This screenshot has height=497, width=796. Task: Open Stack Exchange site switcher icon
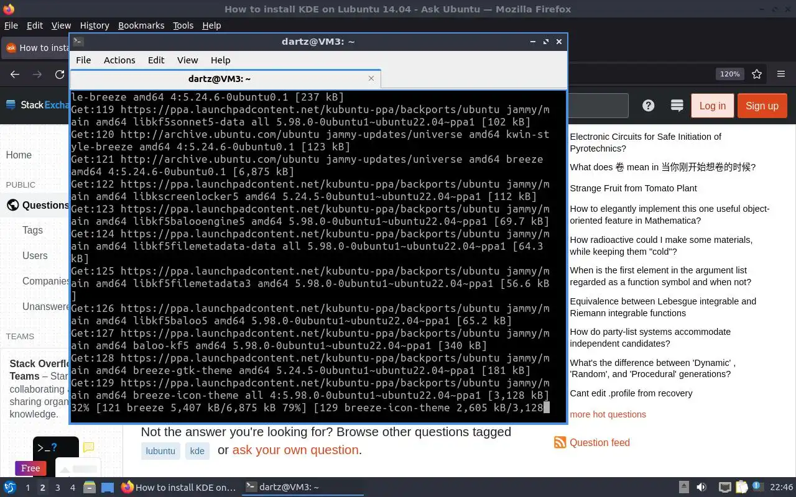pos(677,106)
